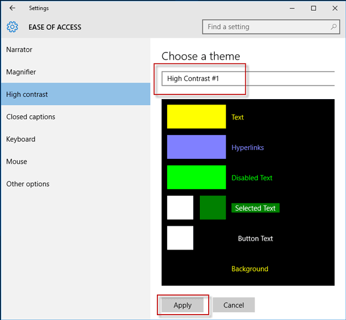The height and width of the screenshot is (320, 346).
Task: Click the white Selected Text foreground swatch
Action: [180, 208]
